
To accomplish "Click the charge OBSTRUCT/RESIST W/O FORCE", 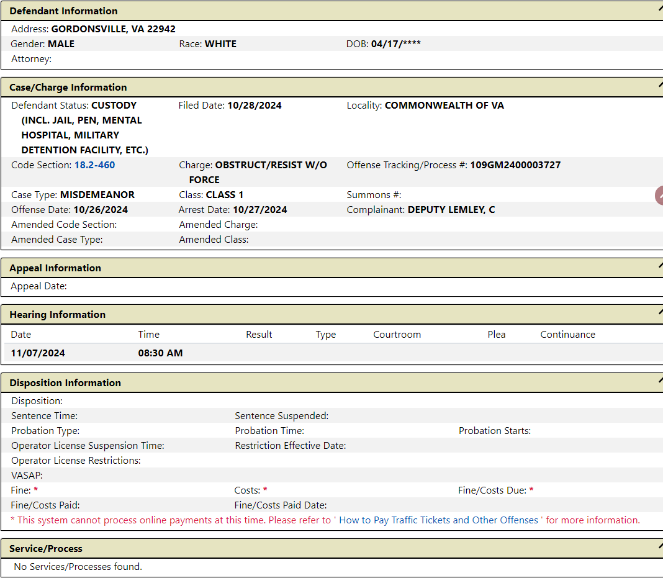I will tap(258, 172).
